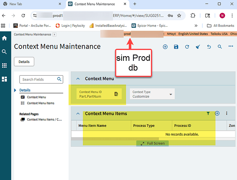Undo changes with the undo arrow icon
This screenshot has width=237, height=180.
point(209,47)
